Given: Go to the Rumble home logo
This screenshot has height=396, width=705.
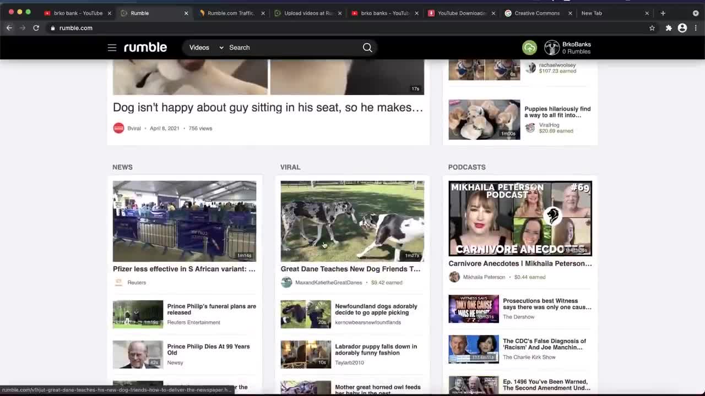Looking at the screenshot, I should click(x=145, y=47).
